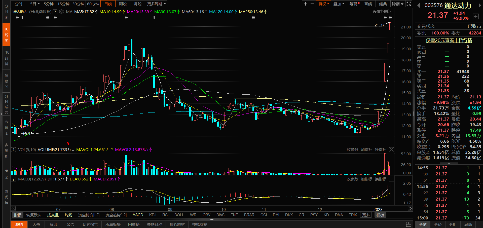The width and height of the screenshot is (483, 228).
Task: Open the 分价表 sidebar item
Action: (x=6, y=127)
